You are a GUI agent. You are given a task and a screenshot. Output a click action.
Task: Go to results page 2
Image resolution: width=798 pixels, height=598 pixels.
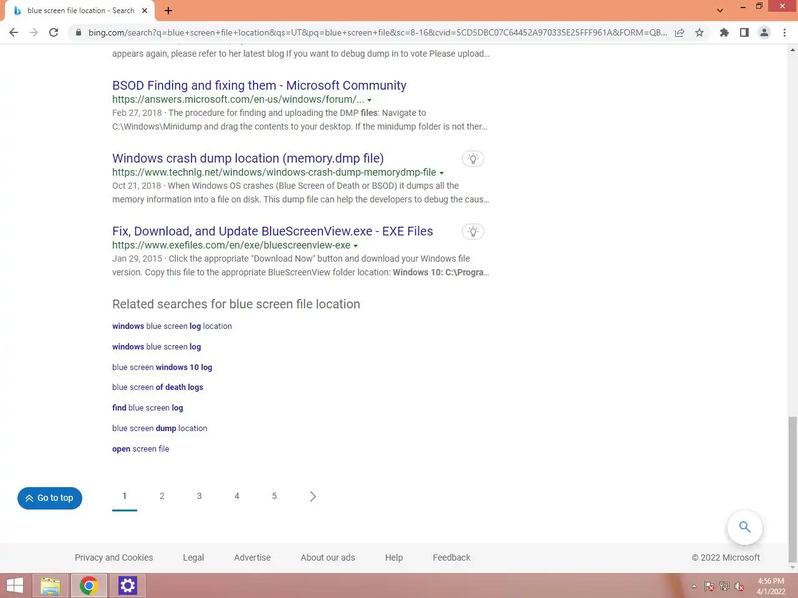click(x=162, y=496)
